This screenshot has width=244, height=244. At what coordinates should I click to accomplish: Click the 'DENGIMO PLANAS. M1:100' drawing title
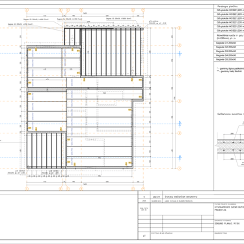(227, 223)
